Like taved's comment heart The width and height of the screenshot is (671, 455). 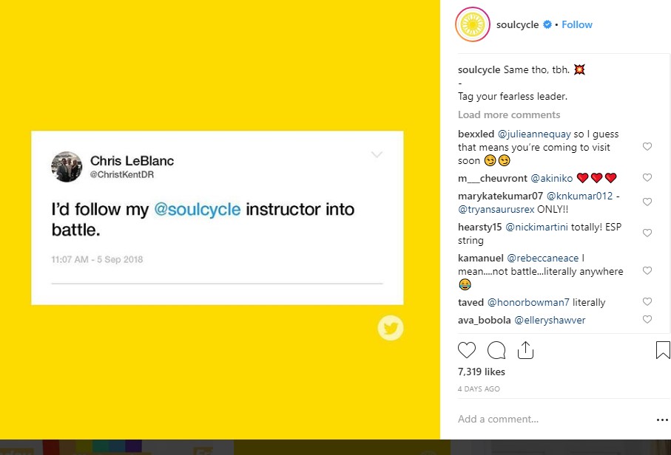[x=647, y=302]
